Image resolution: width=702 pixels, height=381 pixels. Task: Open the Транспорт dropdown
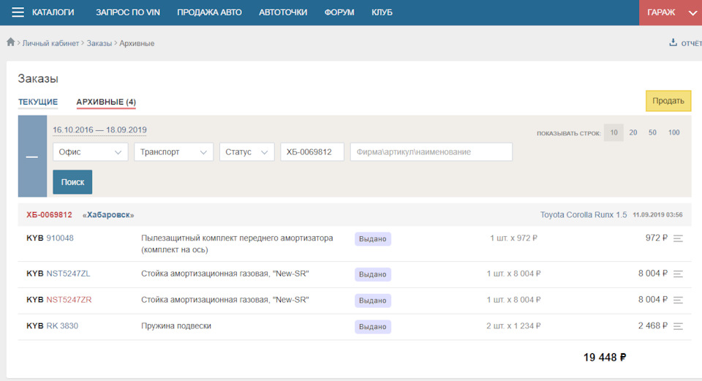174,152
